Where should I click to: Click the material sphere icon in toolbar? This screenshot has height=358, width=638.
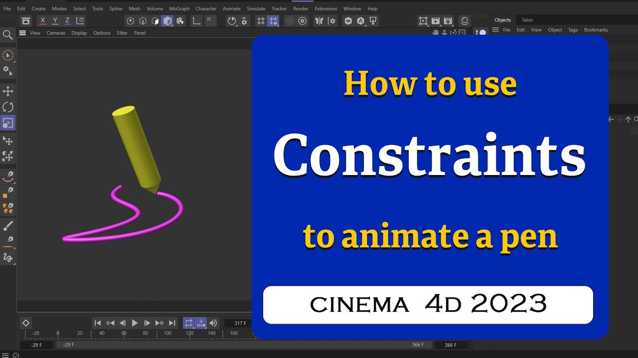click(x=465, y=21)
